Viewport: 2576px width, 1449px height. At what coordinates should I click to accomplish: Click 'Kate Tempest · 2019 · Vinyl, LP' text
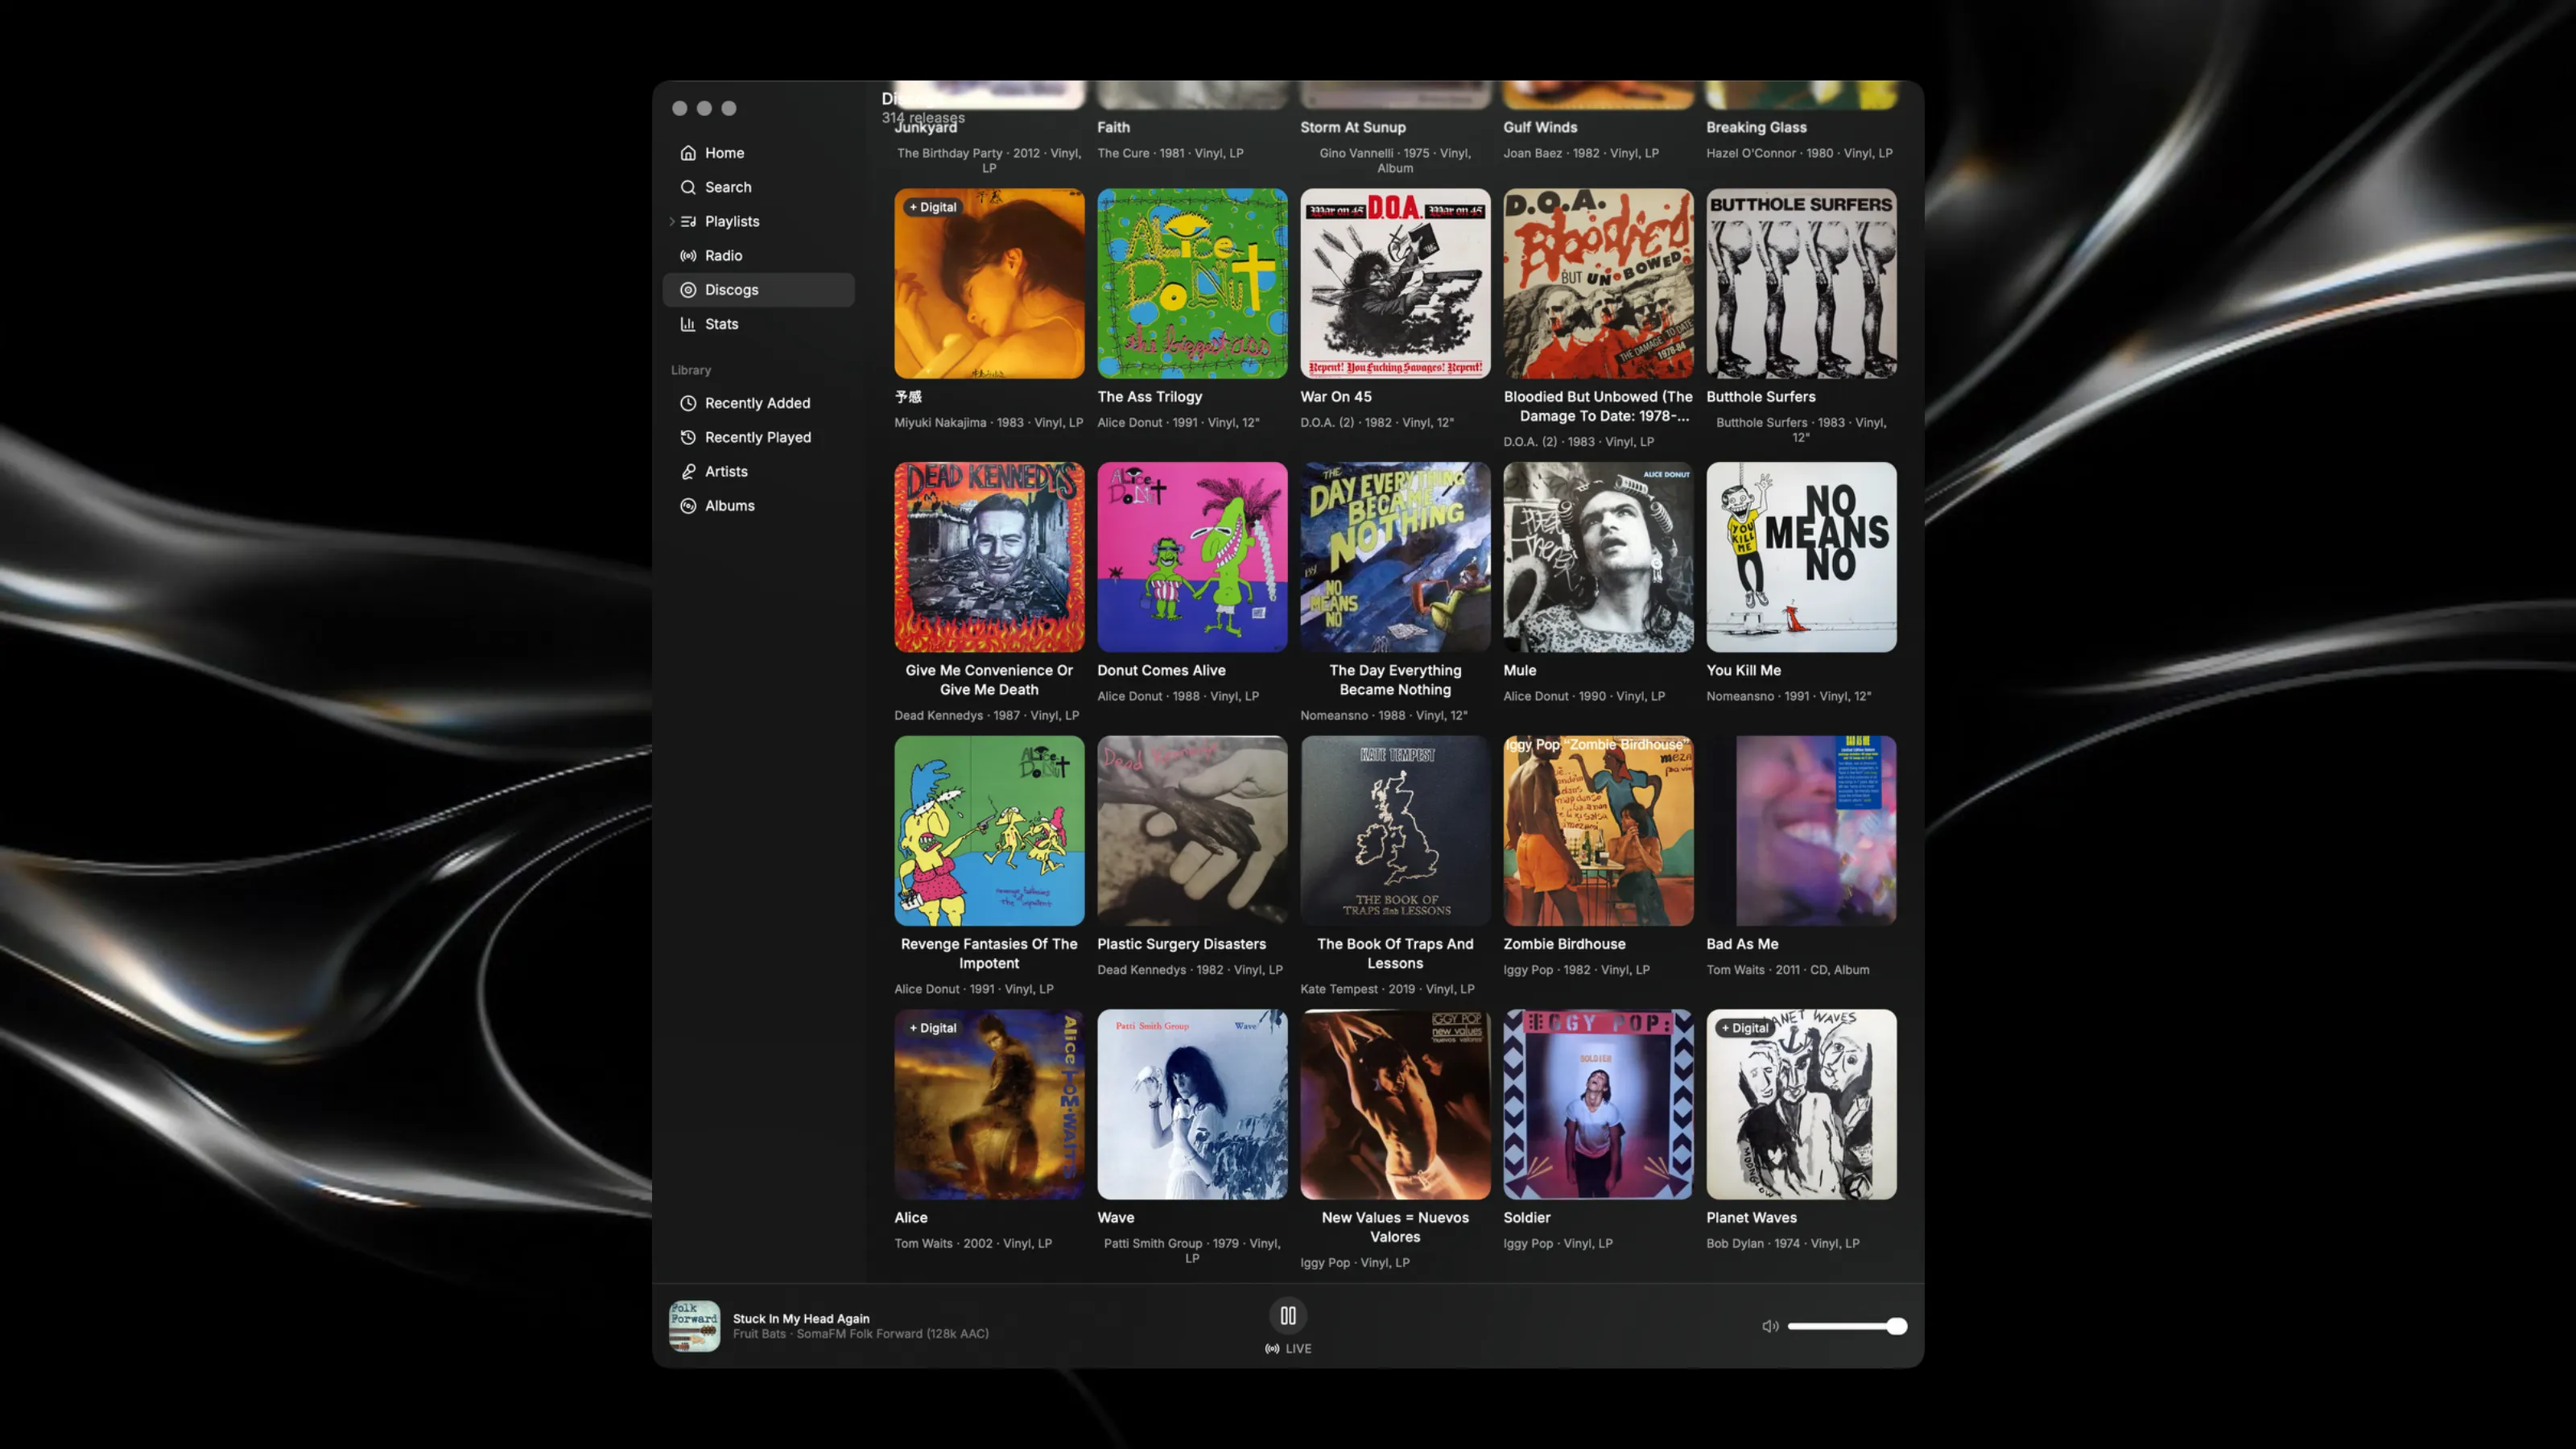point(1387,989)
